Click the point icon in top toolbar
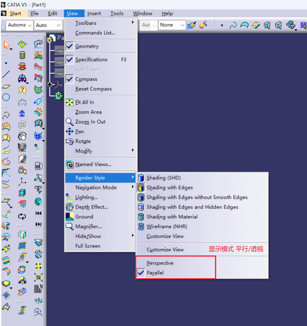This screenshot has height=326, width=307. [x=222, y=25]
